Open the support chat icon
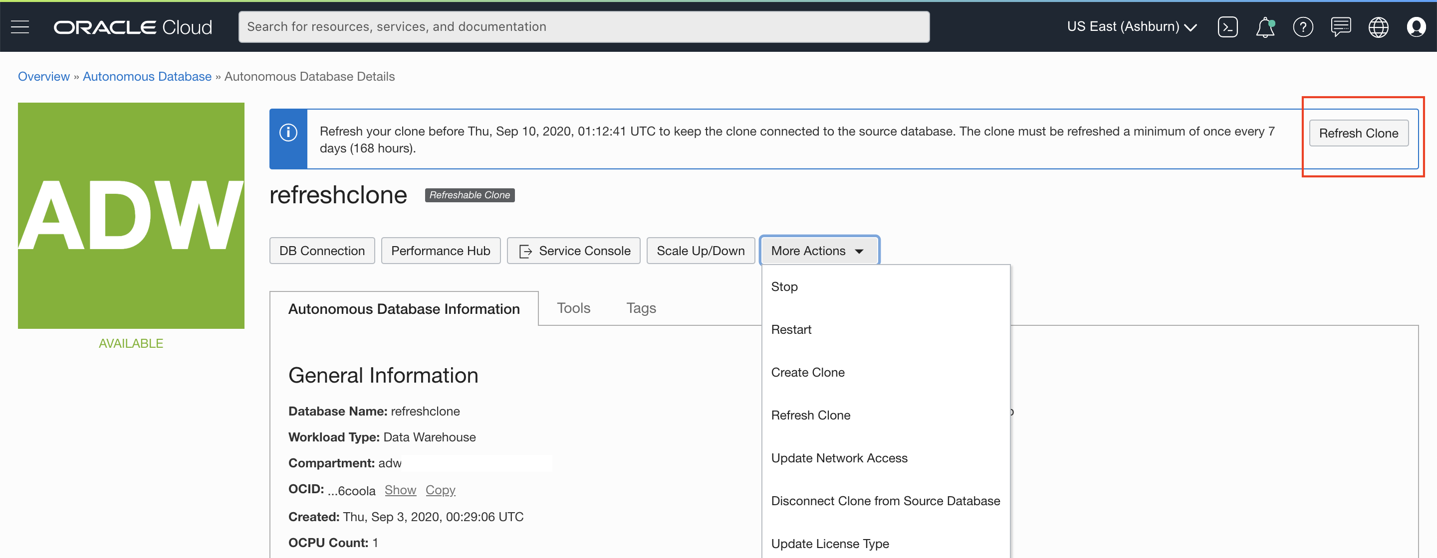Screen dimensions: 1437x558 [1341, 27]
